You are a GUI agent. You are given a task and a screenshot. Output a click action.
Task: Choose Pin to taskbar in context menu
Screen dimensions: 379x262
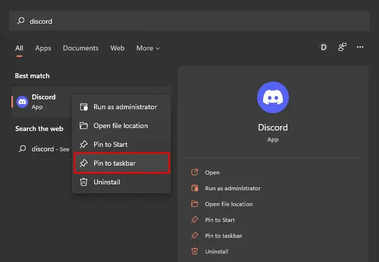coord(121,163)
